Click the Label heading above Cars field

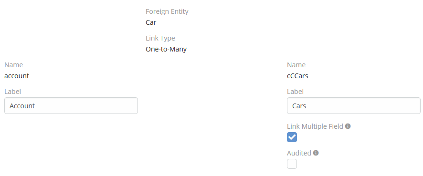tap(295, 92)
